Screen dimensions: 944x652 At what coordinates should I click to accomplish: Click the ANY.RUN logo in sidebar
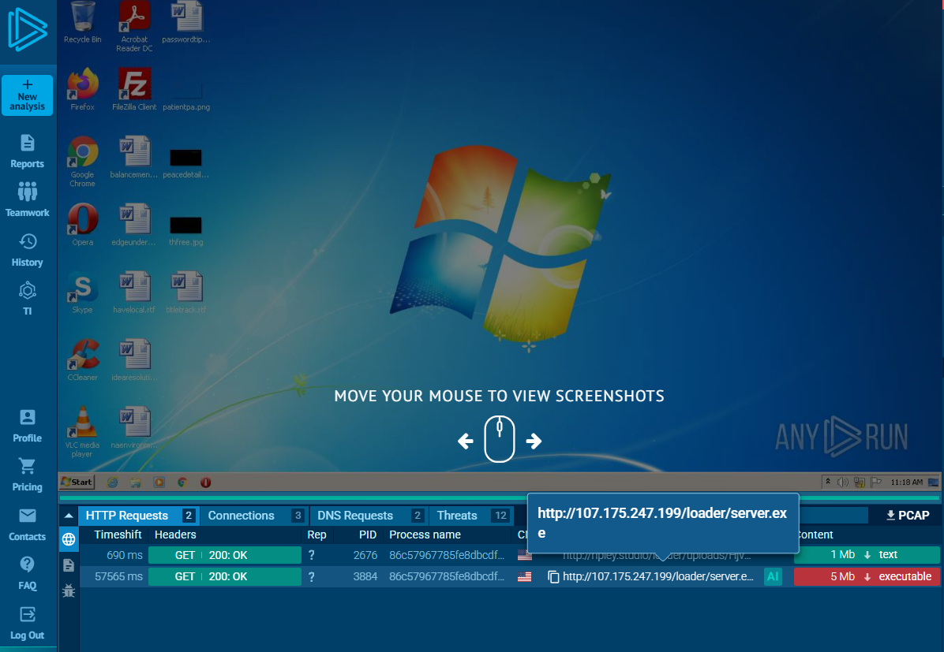(28, 29)
